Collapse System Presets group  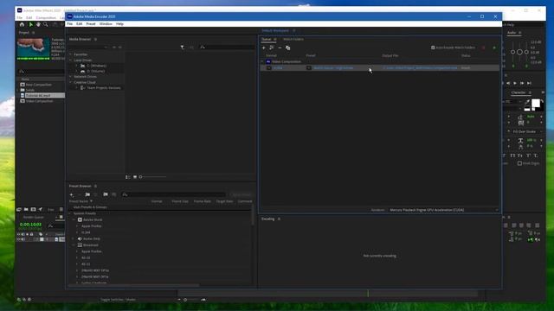(70, 213)
